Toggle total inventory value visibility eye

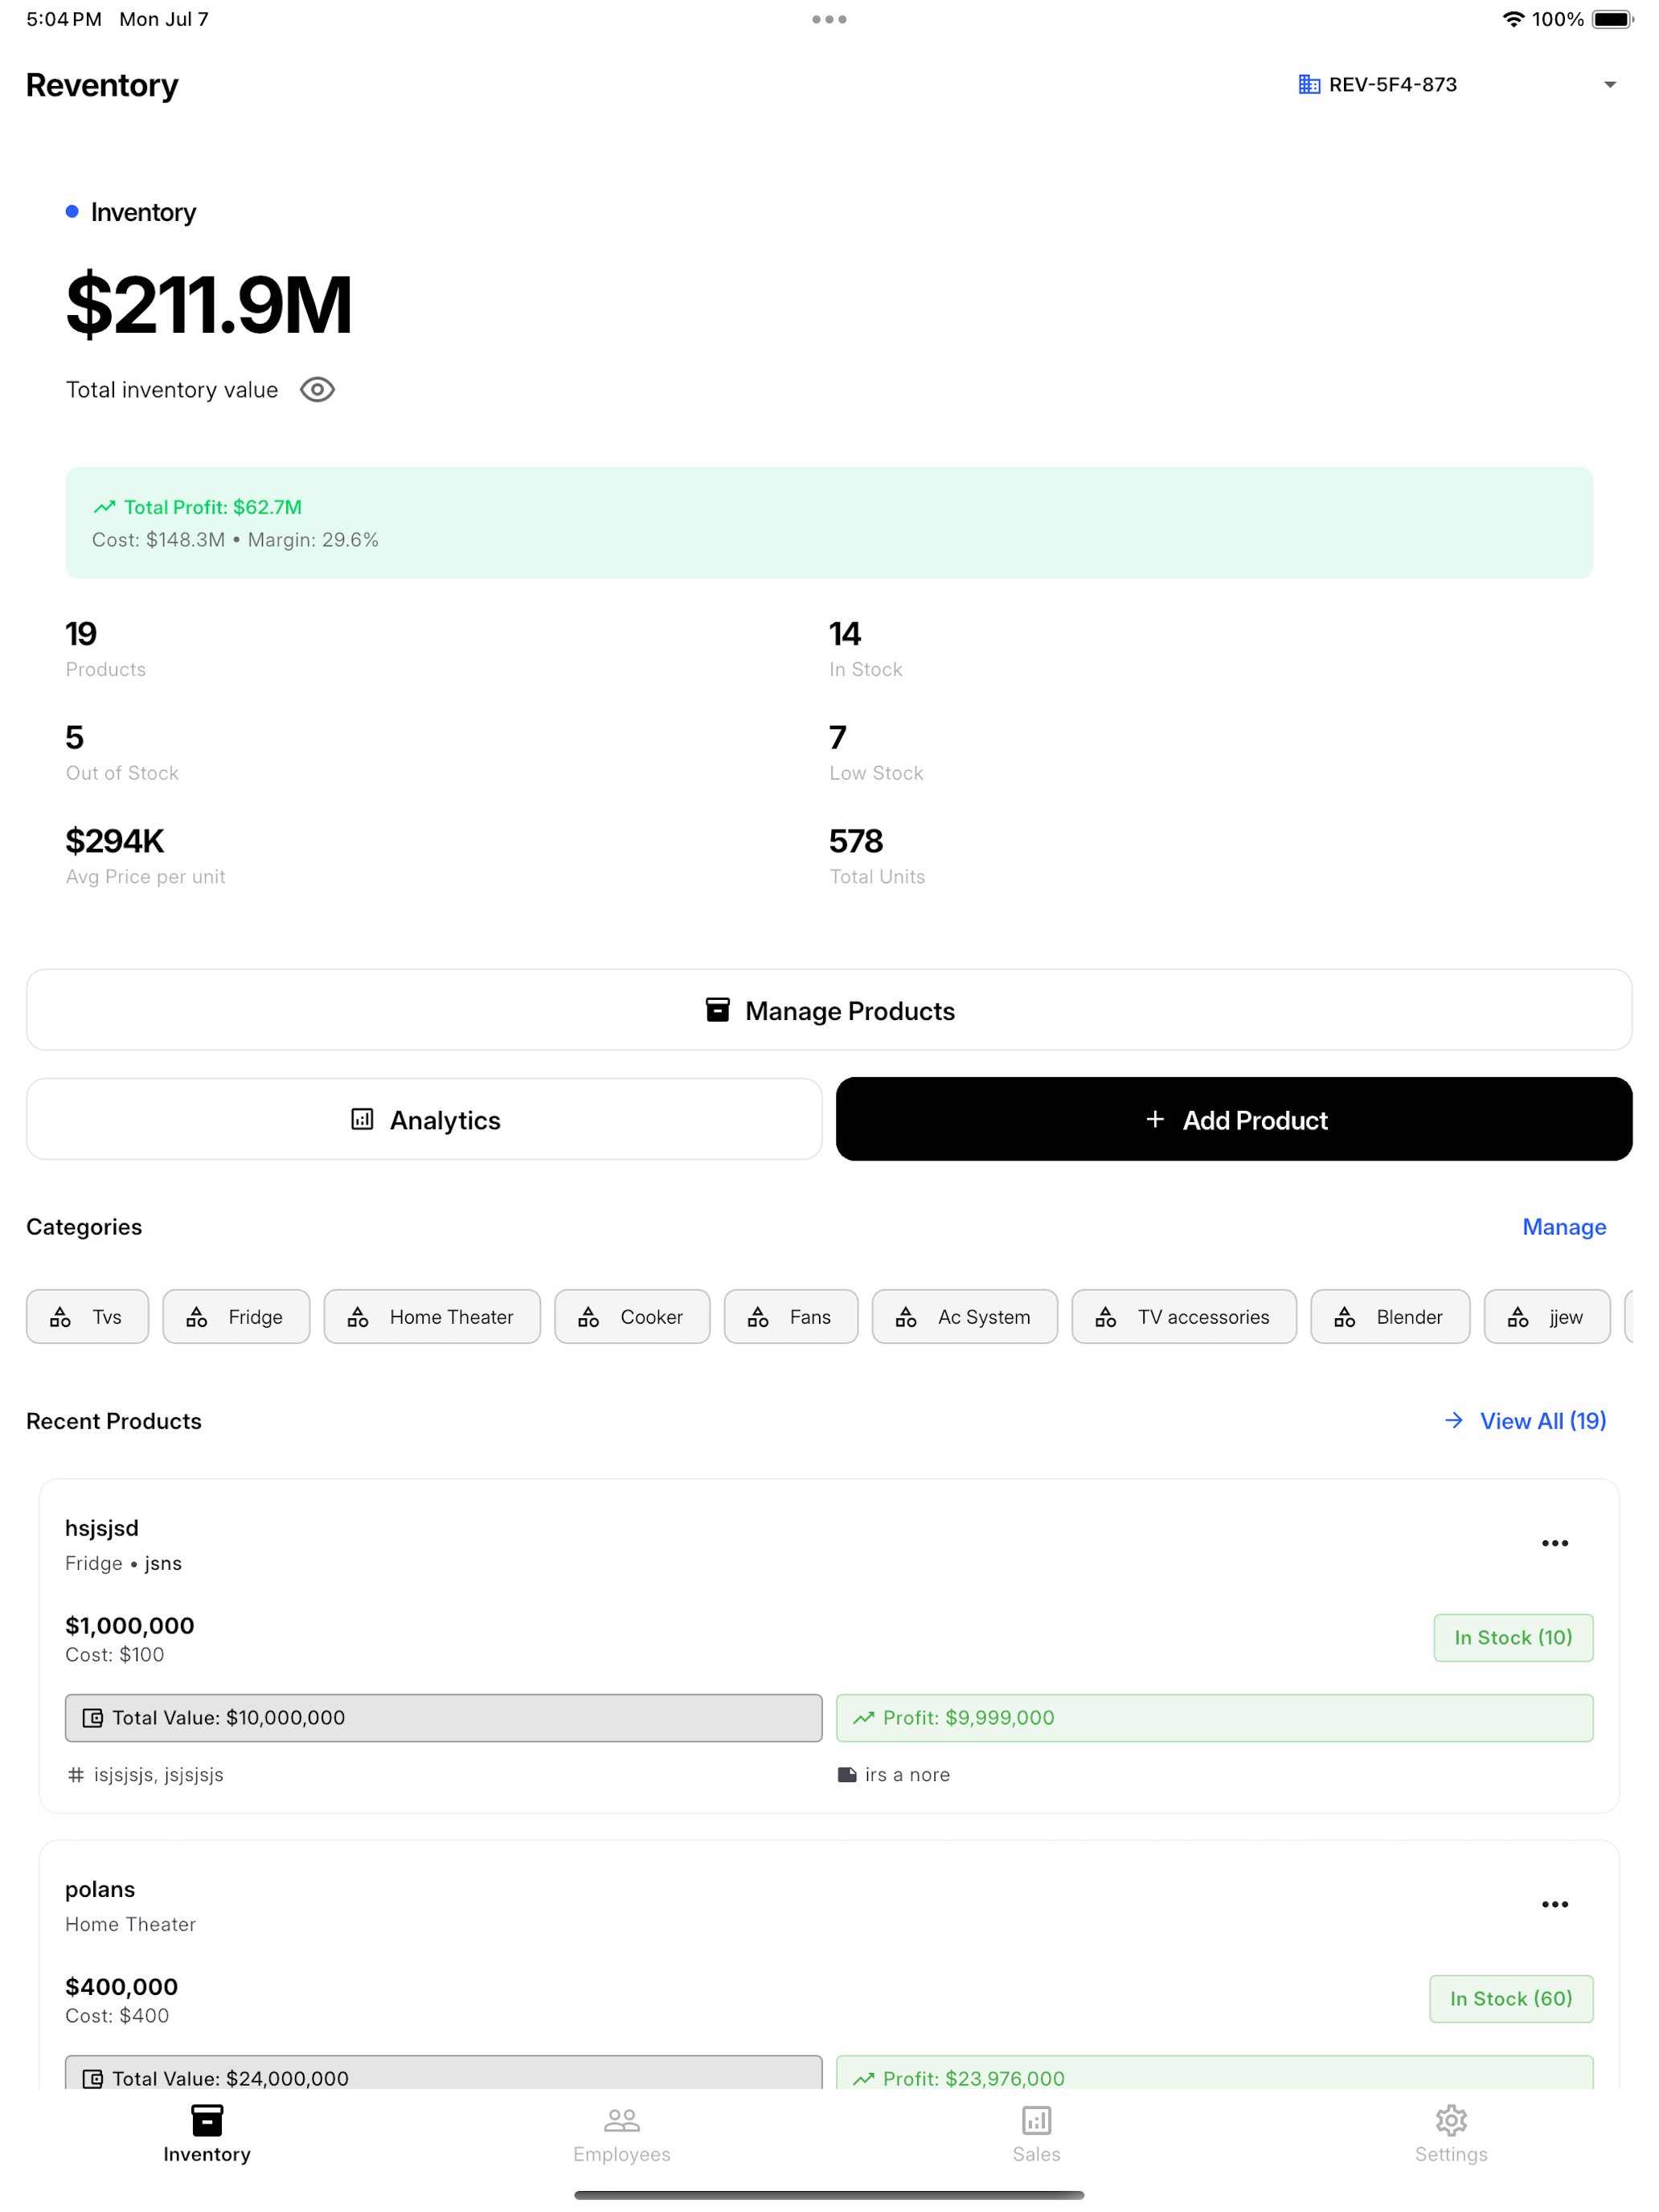(317, 390)
